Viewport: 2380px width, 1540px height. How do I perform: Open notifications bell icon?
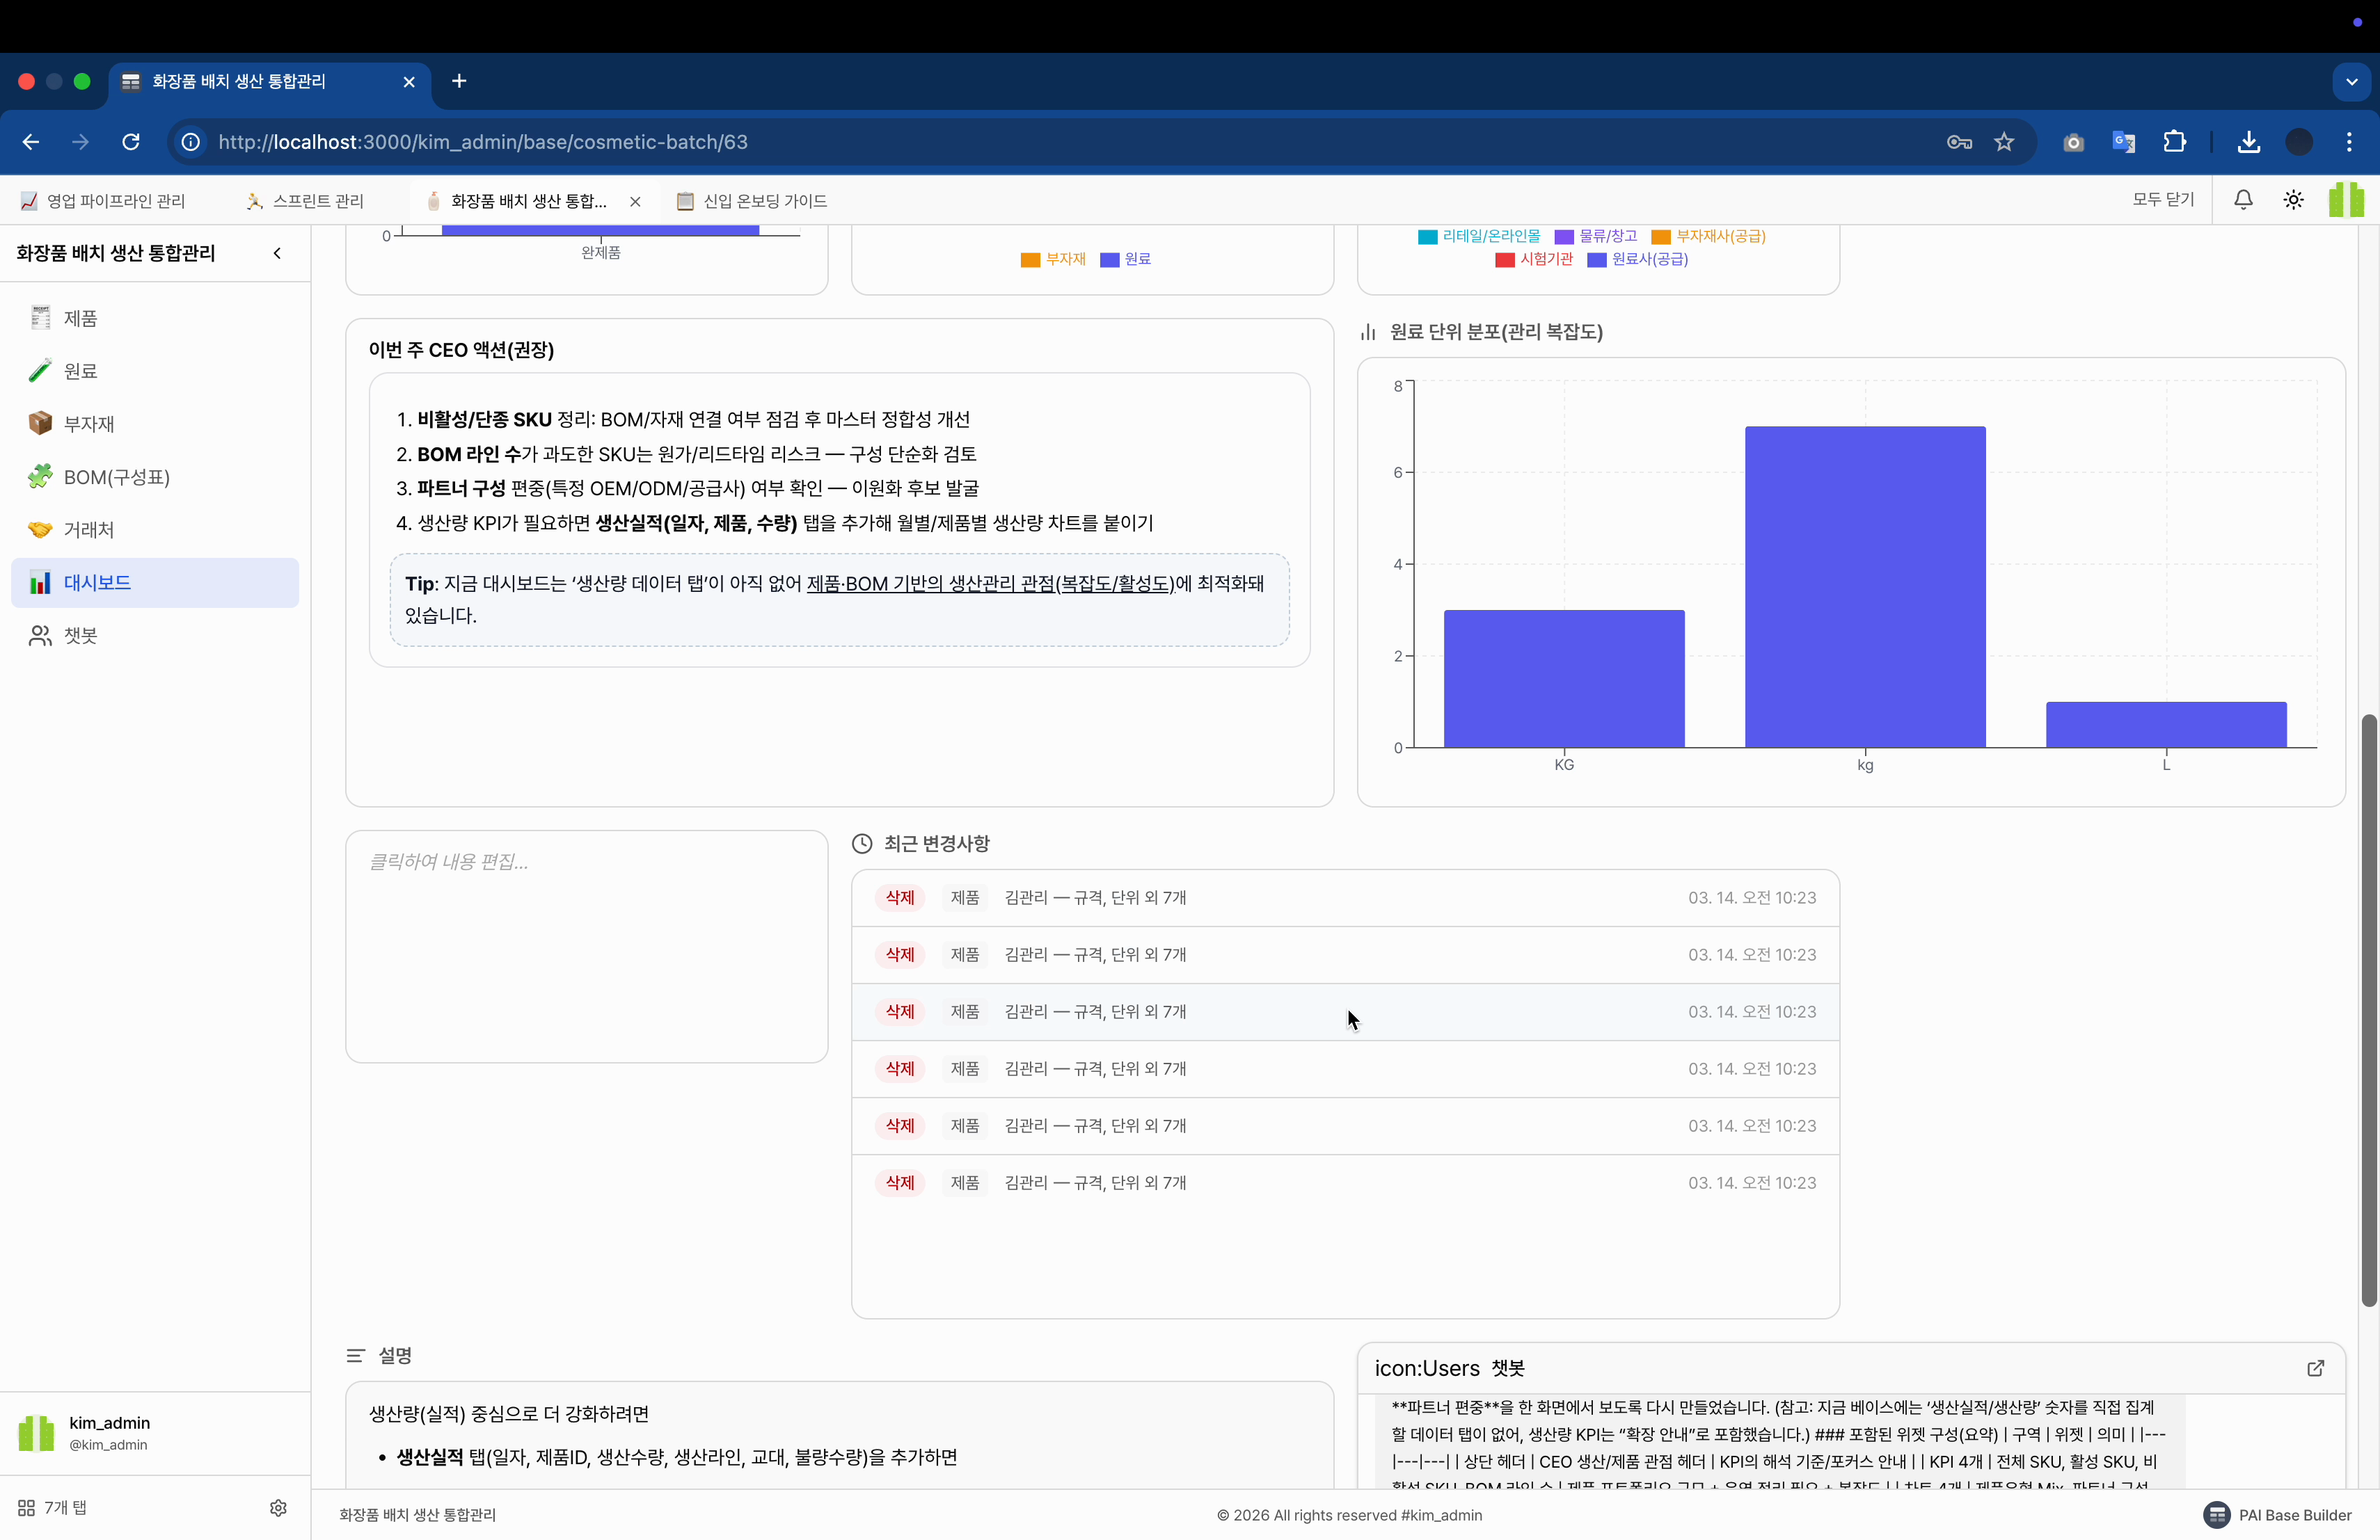pyautogui.click(x=2243, y=201)
